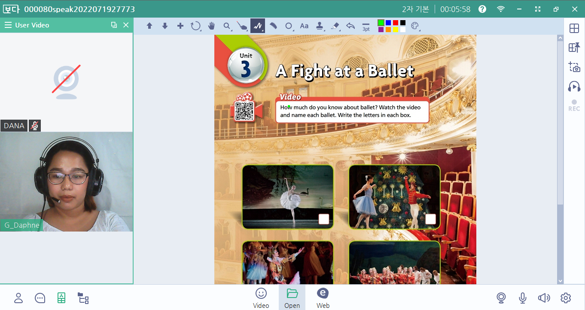Screen dimensions: 585x310
Task: Click the answer box on Nutcracker ballet photo
Action: pyautogui.click(x=430, y=220)
